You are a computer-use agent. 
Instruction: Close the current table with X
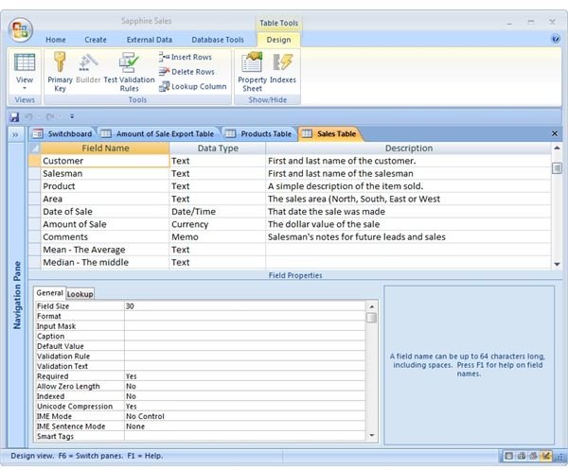tap(554, 134)
